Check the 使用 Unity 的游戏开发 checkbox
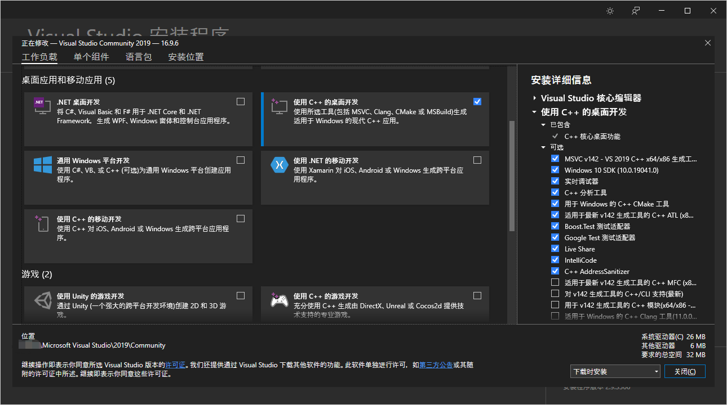This screenshot has height=405, width=727. tap(241, 296)
